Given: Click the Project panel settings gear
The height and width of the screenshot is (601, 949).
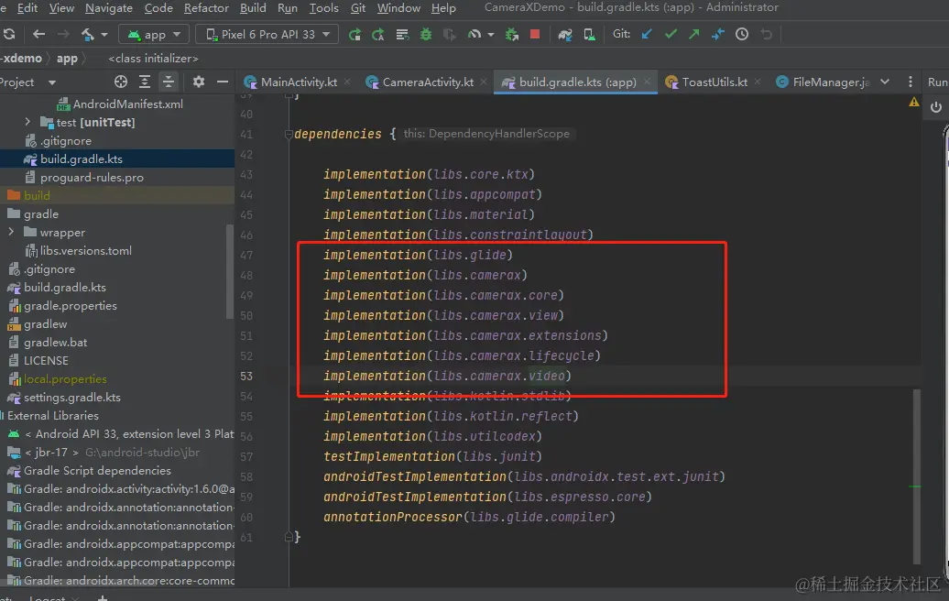Looking at the screenshot, I should click(x=199, y=82).
